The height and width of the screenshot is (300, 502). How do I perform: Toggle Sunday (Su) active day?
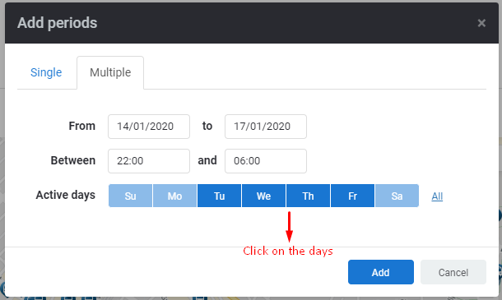(131, 196)
